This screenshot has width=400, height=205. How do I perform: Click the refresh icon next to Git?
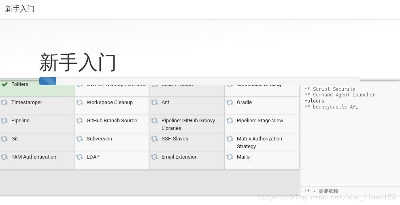(x=4, y=139)
